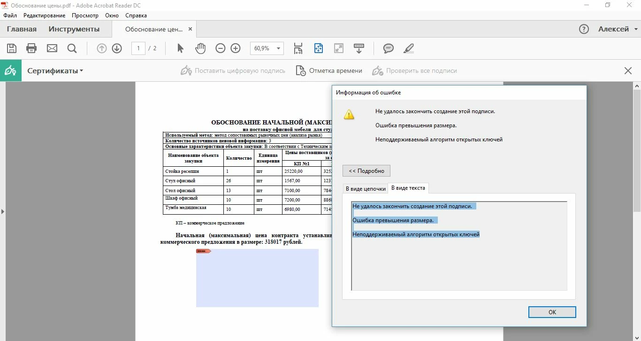
Task: Click the 7100,00 price cell
Action: (x=302, y=191)
